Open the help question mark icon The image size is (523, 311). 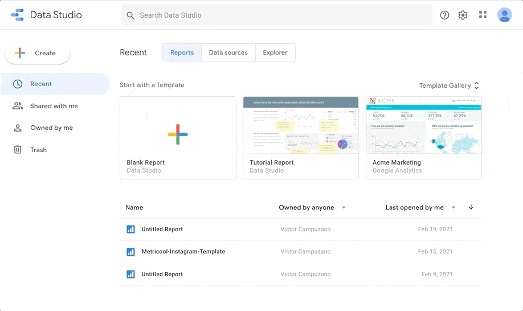tap(444, 15)
